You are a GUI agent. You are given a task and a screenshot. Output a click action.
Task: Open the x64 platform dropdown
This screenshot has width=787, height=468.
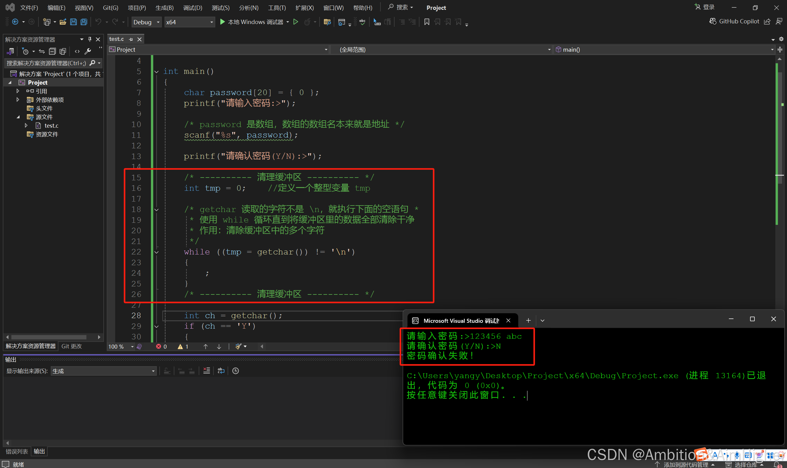pos(189,22)
